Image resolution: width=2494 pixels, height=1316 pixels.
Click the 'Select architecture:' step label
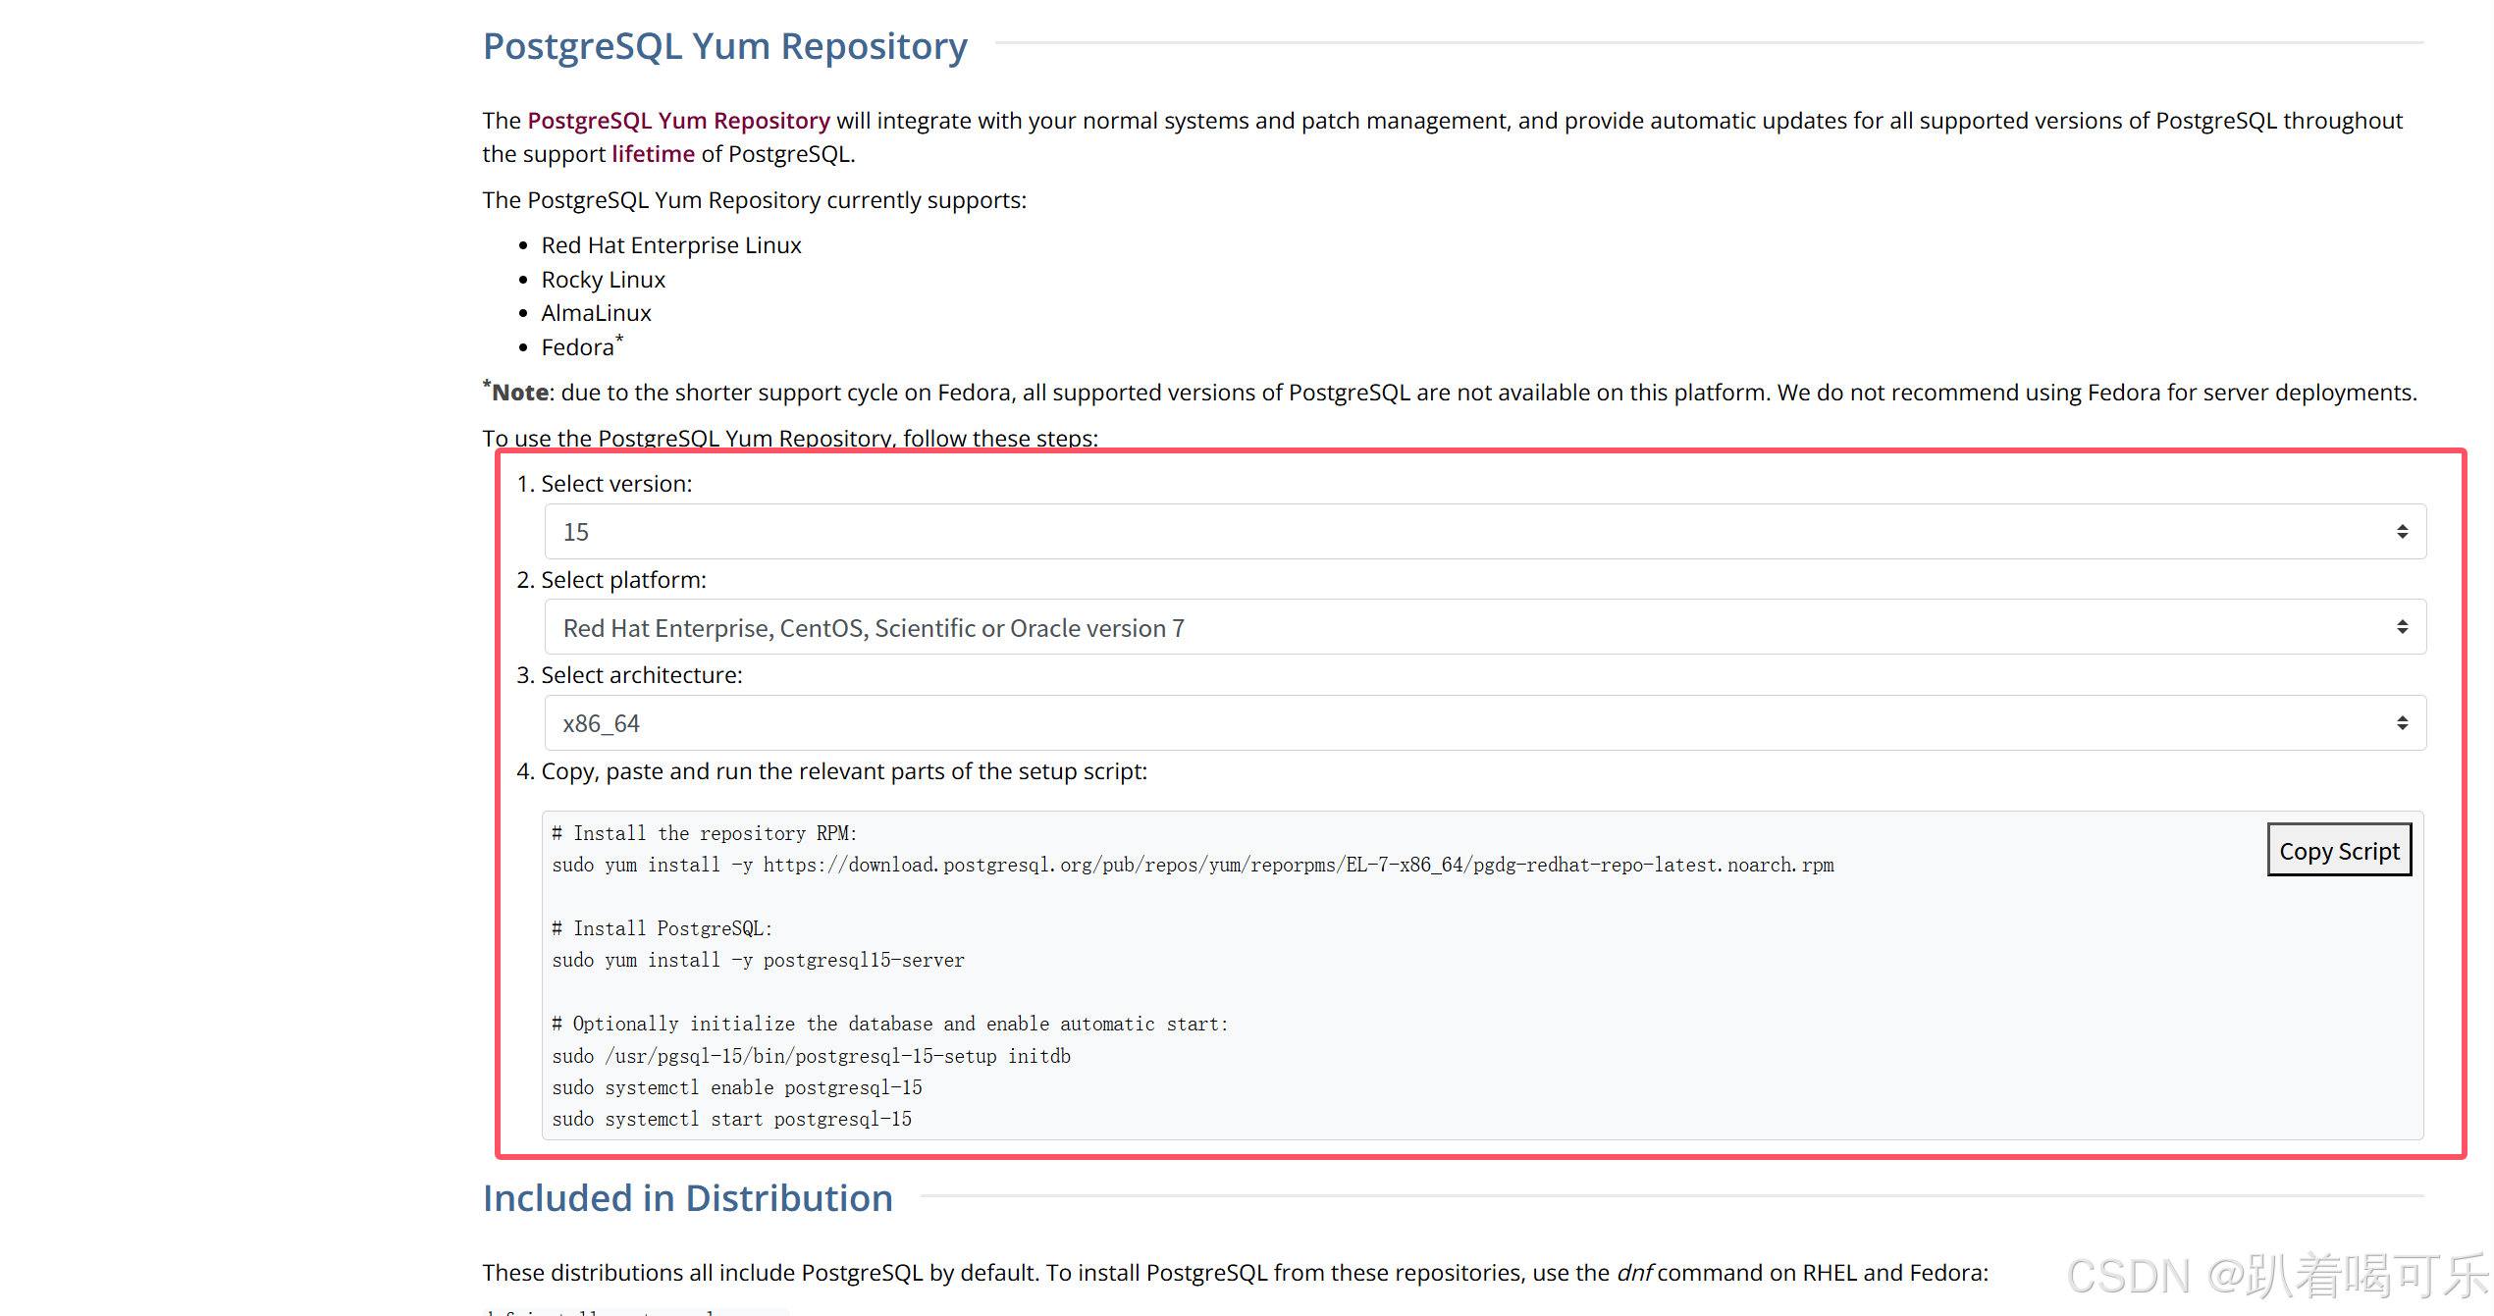pos(642,675)
